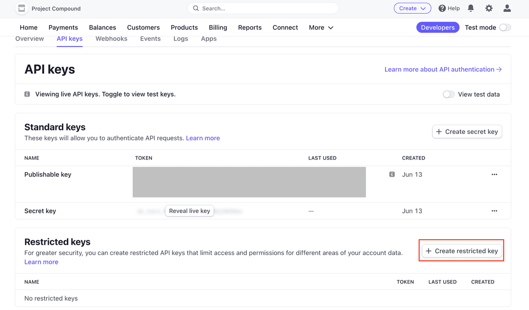Open Payments section
Screen dimensions: 529x310
pos(63,27)
